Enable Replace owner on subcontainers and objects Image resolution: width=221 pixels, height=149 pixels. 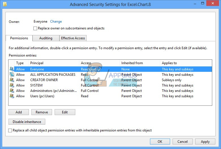point(35,28)
